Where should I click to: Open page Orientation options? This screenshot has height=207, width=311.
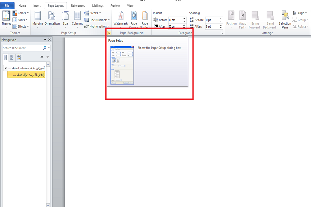click(x=52, y=19)
